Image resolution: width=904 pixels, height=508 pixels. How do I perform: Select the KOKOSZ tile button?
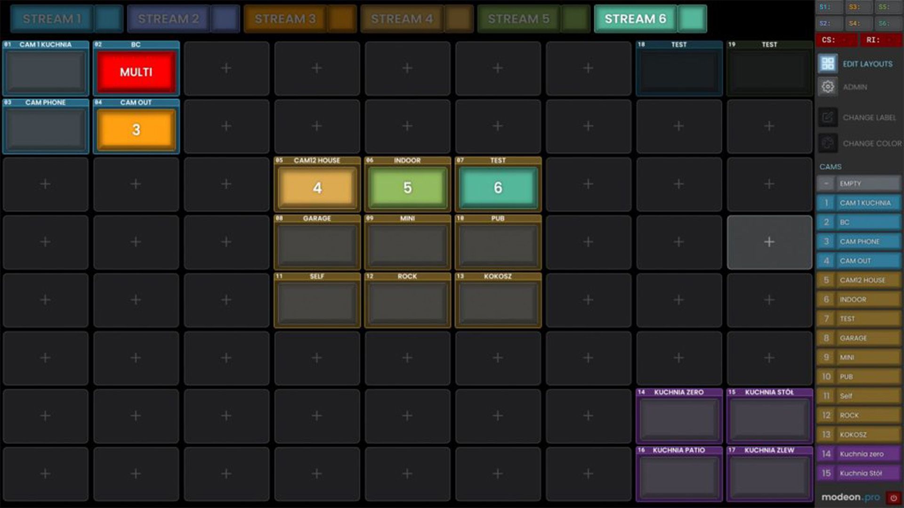coord(498,303)
